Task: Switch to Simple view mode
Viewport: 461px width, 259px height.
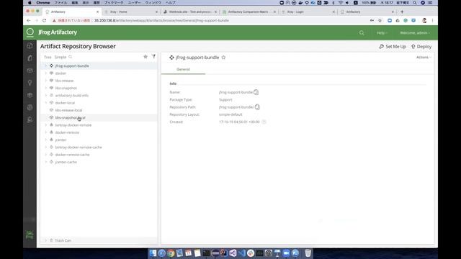Action: (61, 57)
